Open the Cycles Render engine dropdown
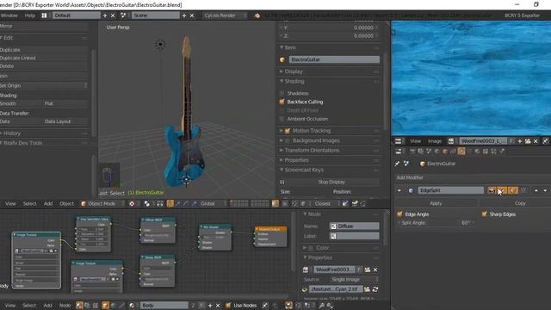The height and width of the screenshot is (310, 551). (224, 15)
